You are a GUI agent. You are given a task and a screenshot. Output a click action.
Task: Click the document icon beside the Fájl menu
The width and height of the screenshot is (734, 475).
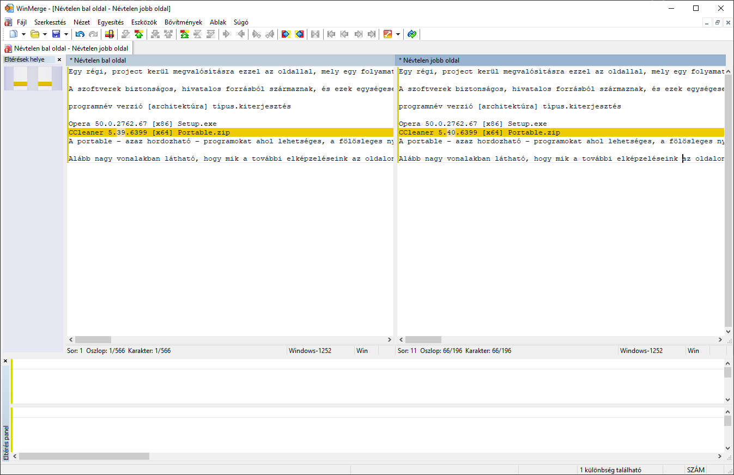coord(8,22)
